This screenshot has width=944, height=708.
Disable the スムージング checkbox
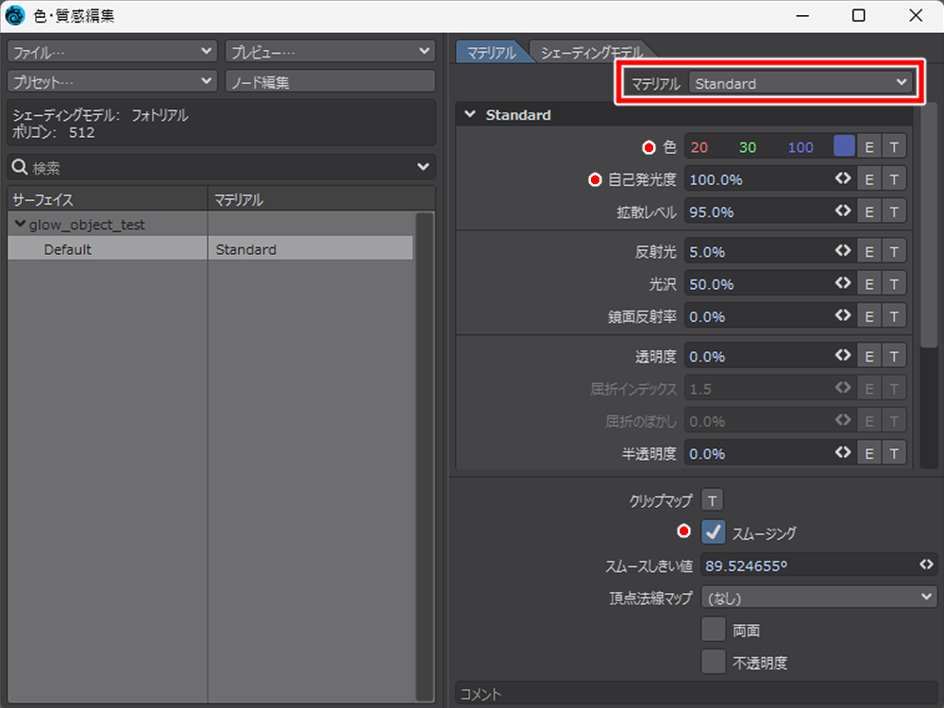(714, 533)
